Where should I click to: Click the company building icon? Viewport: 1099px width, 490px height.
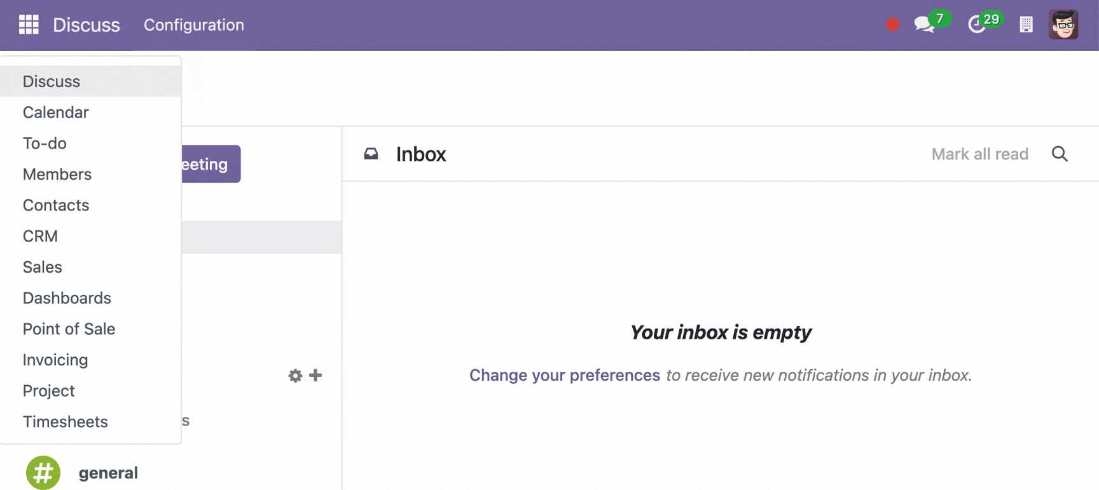point(1026,25)
